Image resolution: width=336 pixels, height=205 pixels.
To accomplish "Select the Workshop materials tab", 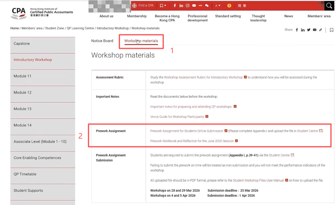I will point(141,41).
